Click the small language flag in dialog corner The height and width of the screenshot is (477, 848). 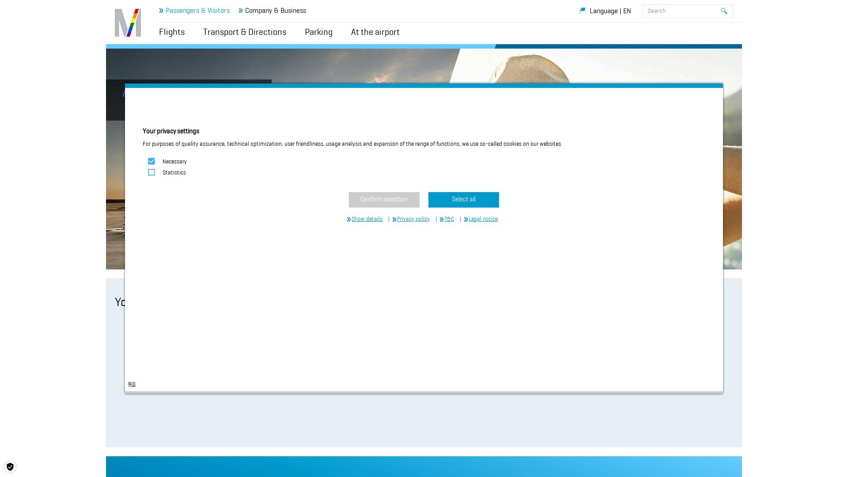pyautogui.click(x=132, y=384)
